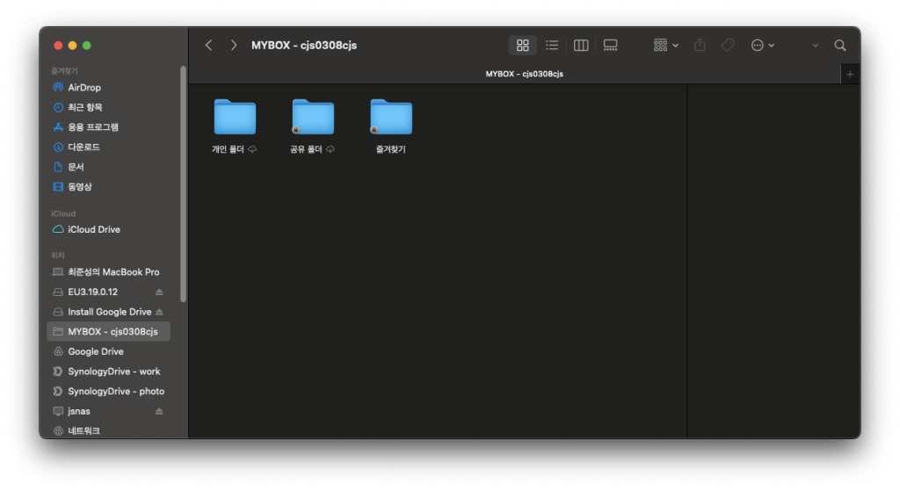This screenshot has height=491, width=900.
Task: Open the group-by dropdown in toolbar
Action: coord(665,45)
